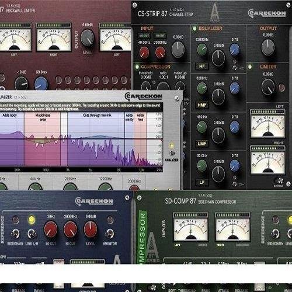This screenshot has height=292, width=292.
Task: Click the green 50 Hz frequency knob in LF band
Action: (202, 165)
